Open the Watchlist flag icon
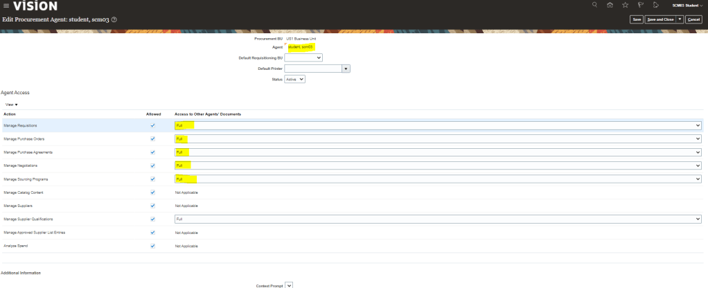This screenshot has width=708, height=288. coord(640,6)
